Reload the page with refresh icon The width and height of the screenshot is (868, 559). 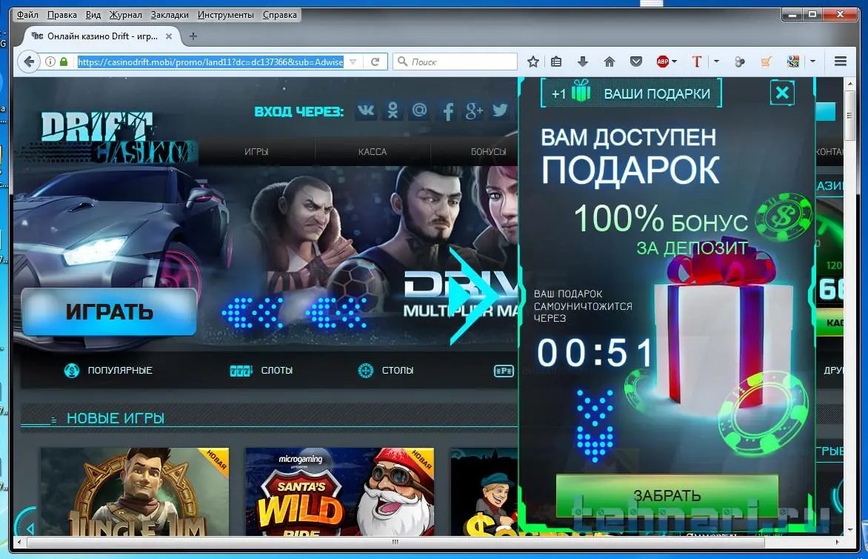[375, 62]
